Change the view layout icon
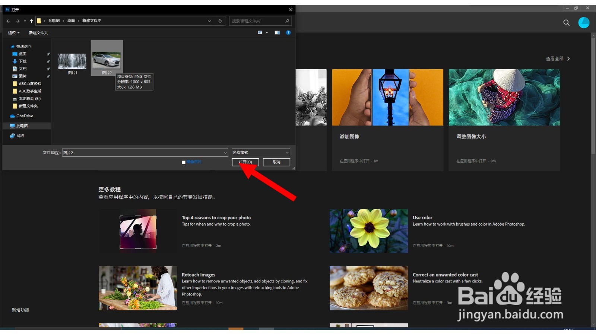 pyautogui.click(x=260, y=33)
